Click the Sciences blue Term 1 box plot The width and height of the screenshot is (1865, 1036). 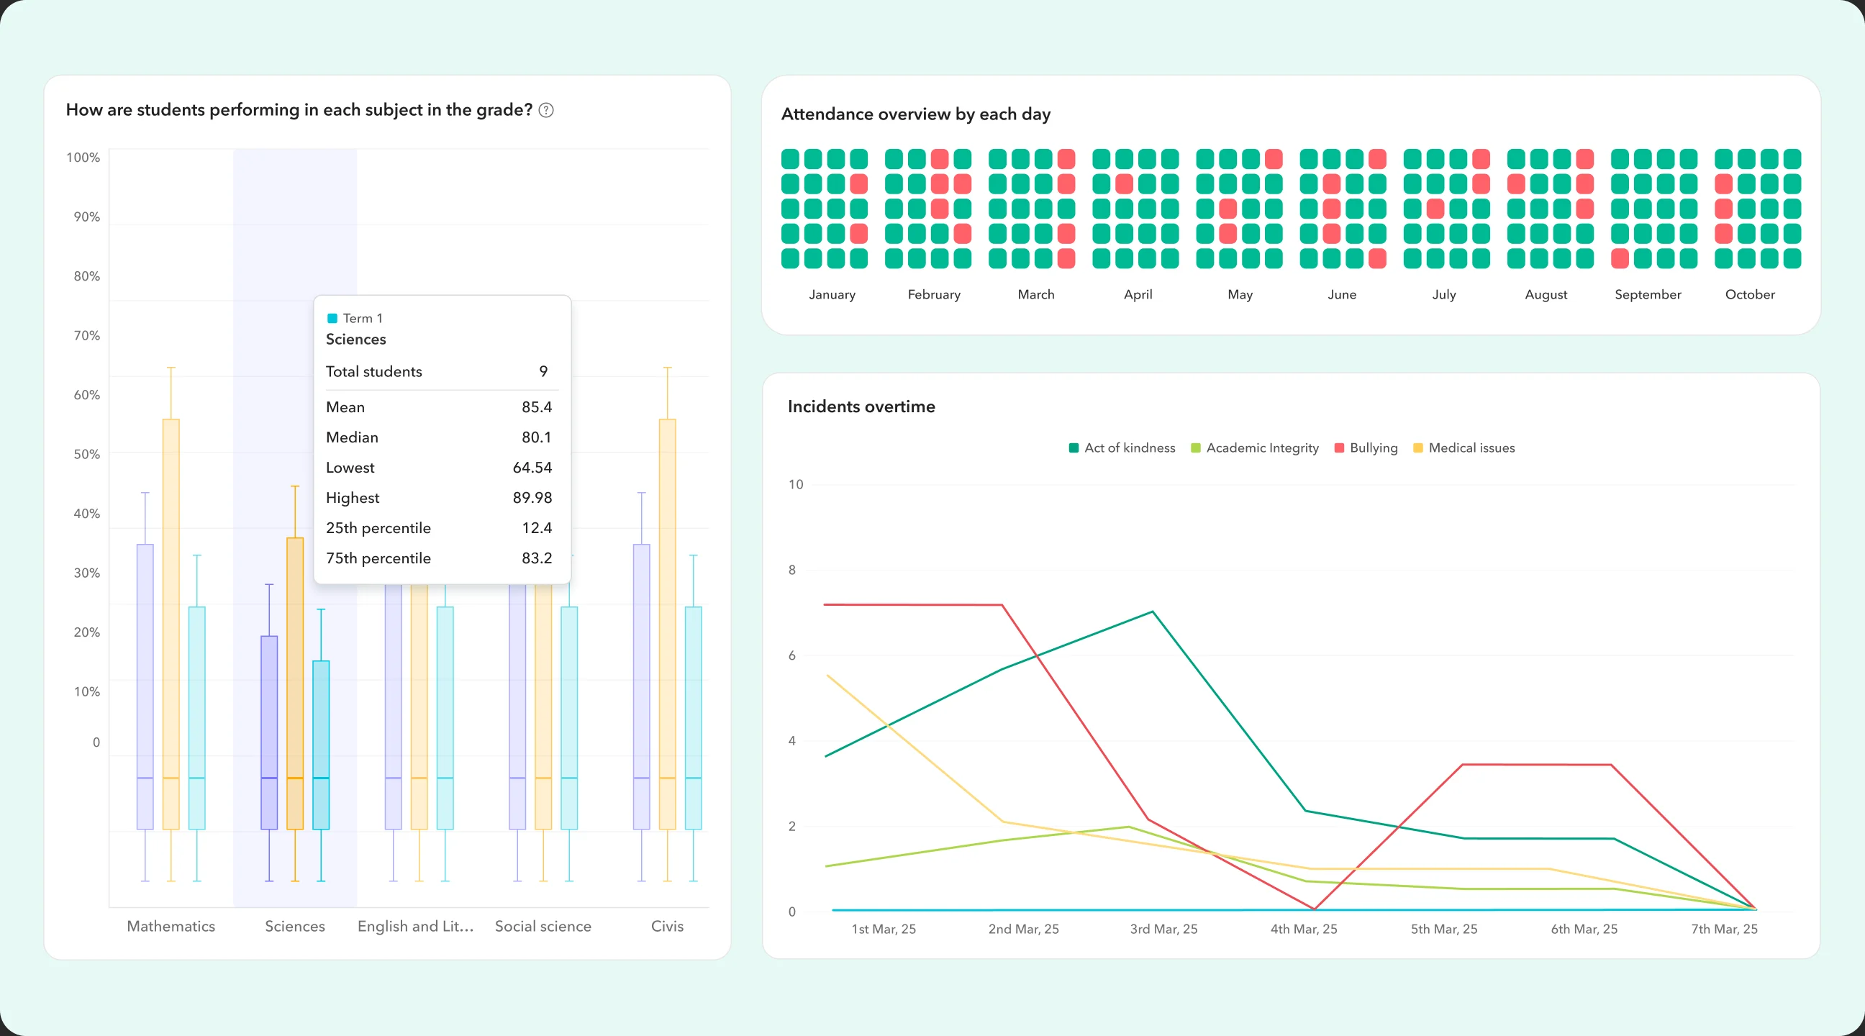[321, 745]
